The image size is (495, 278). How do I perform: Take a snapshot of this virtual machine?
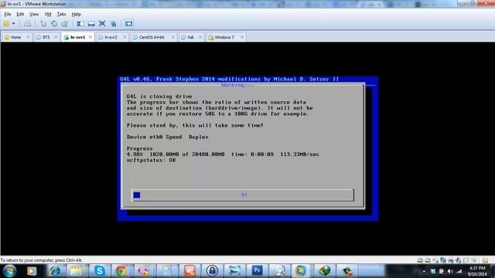point(43,24)
